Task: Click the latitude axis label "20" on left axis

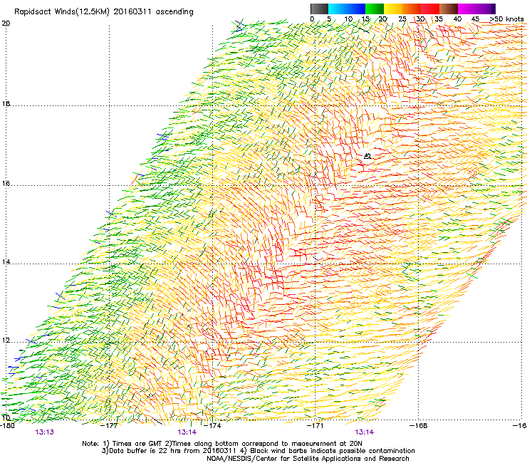Action: [6, 24]
